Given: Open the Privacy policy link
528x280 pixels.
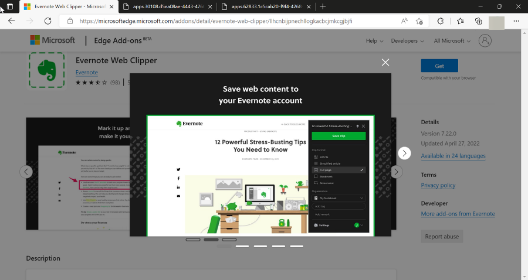Looking at the screenshot, I should tap(438, 185).
